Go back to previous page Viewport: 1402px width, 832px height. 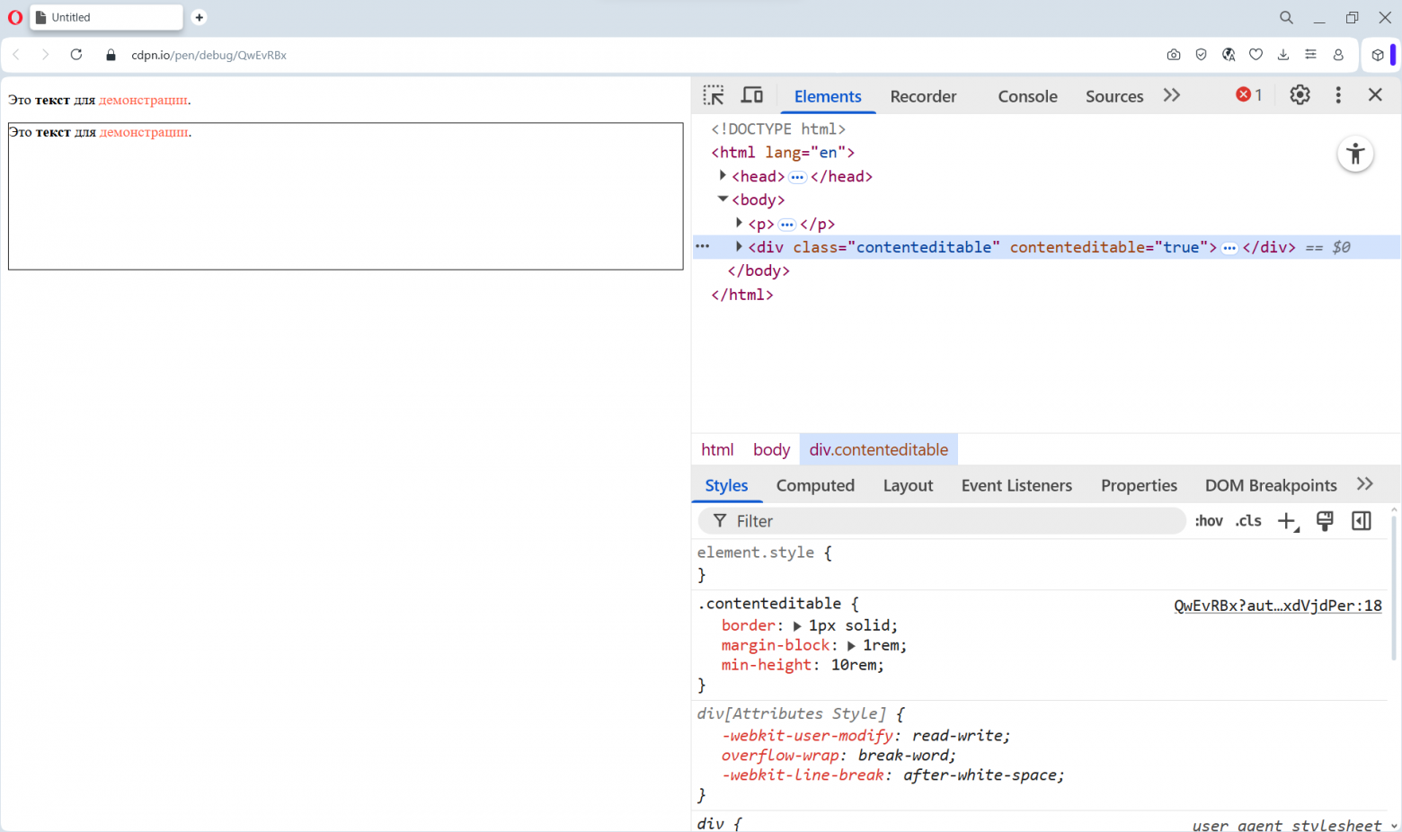point(16,55)
